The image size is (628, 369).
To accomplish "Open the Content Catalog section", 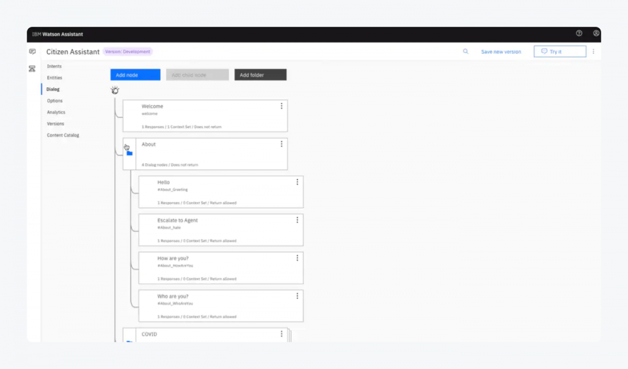I will click(x=63, y=136).
